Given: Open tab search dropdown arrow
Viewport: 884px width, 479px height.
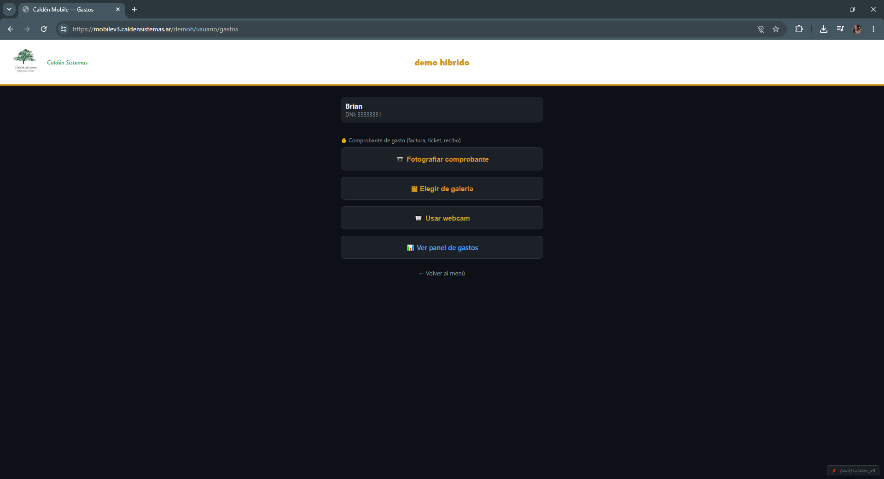Looking at the screenshot, I should pyautogui.click(x=9, y=9).
